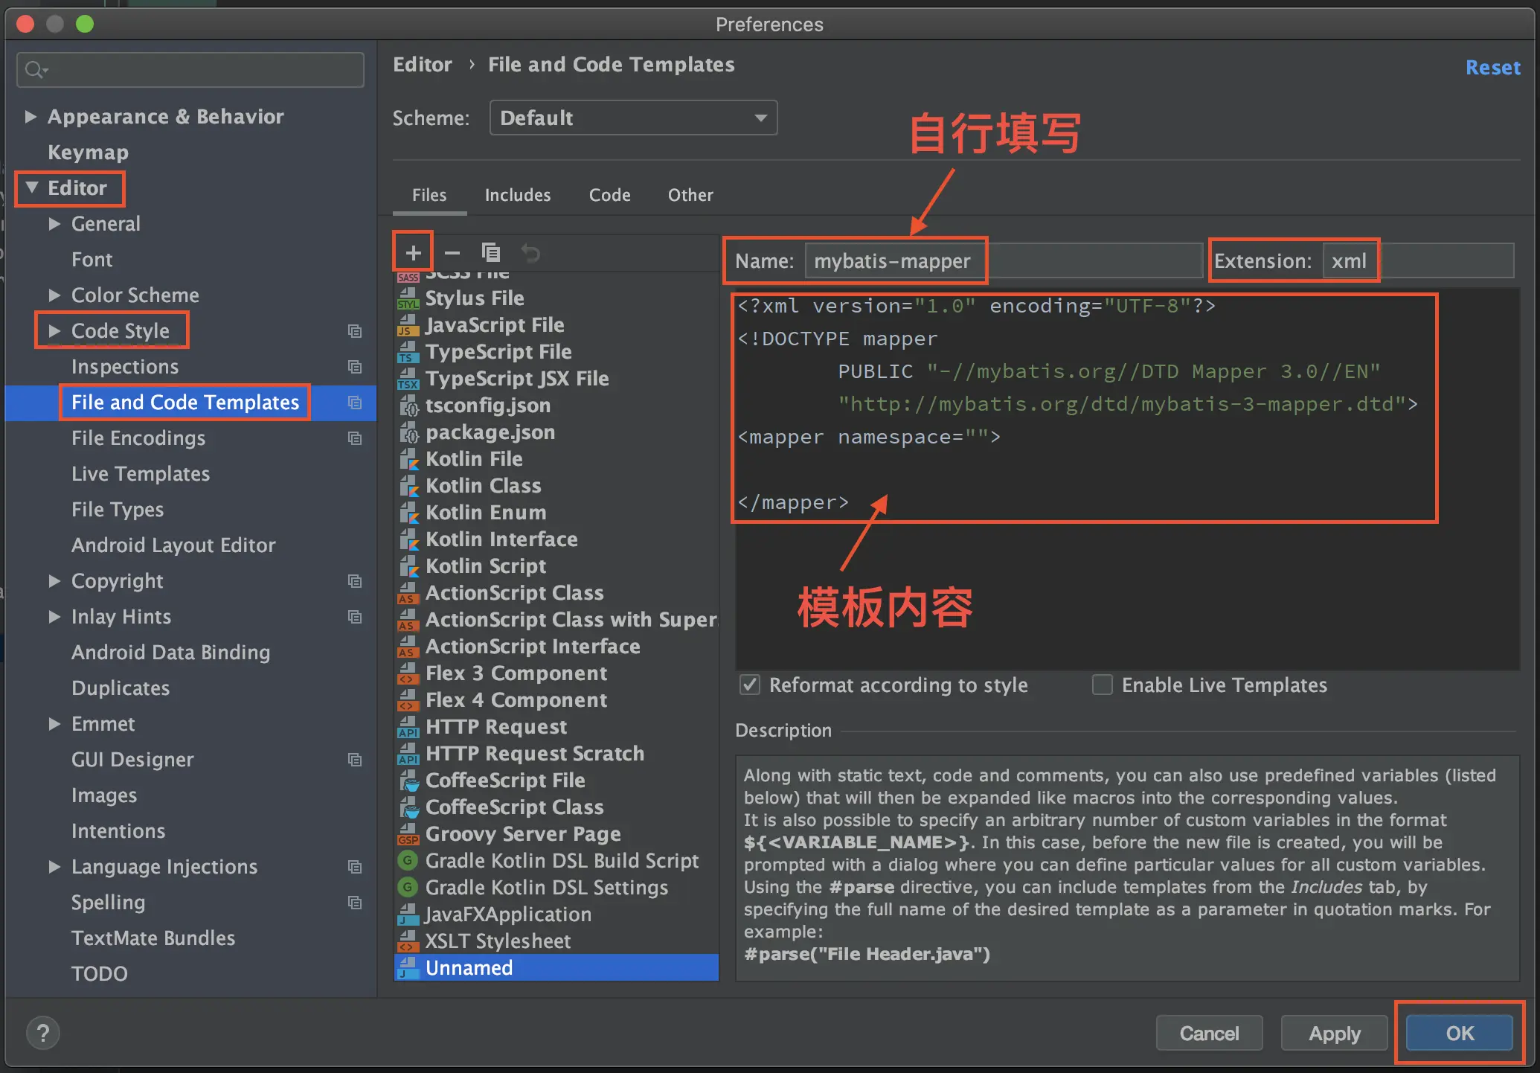Click the Extension input field
The width and height of the screenshot is (1540, 1073).
(x=1417, y=261)
